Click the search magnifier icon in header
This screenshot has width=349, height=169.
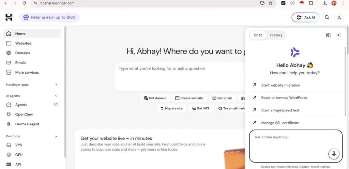[x=327, y=17]
